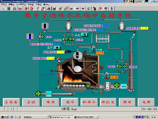Open the 主画面 main screen page

[11, 102]
